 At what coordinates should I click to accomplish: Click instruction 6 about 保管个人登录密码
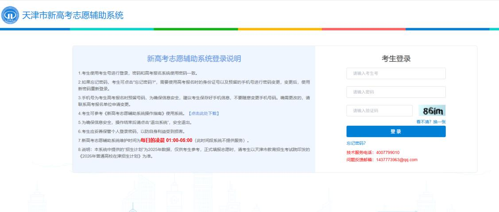tap(132, 131)
